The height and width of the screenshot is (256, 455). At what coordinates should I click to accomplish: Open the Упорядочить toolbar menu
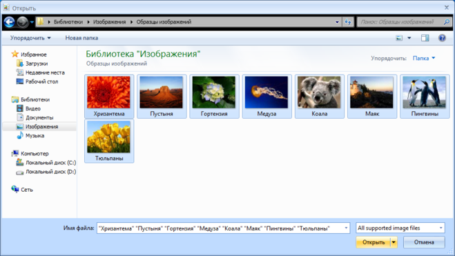click(30, 38)
